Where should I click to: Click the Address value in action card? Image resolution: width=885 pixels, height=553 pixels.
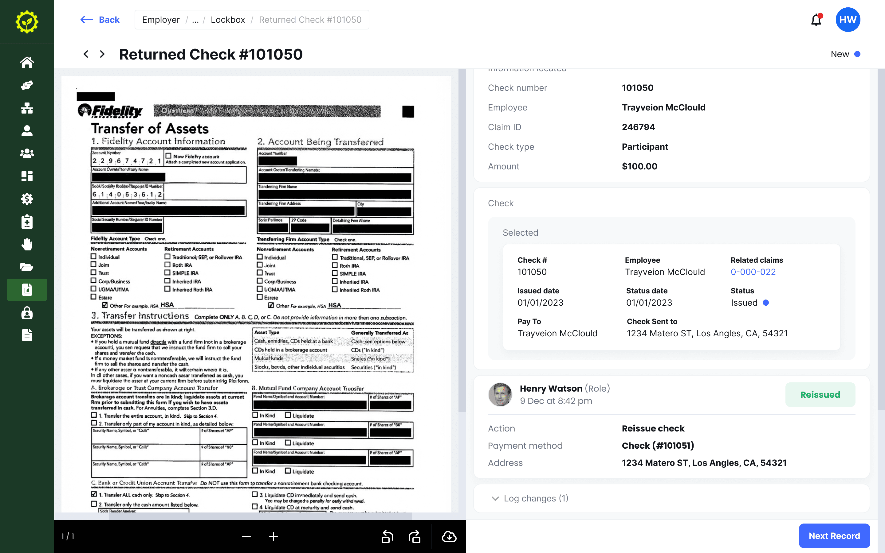coord(704,463)
